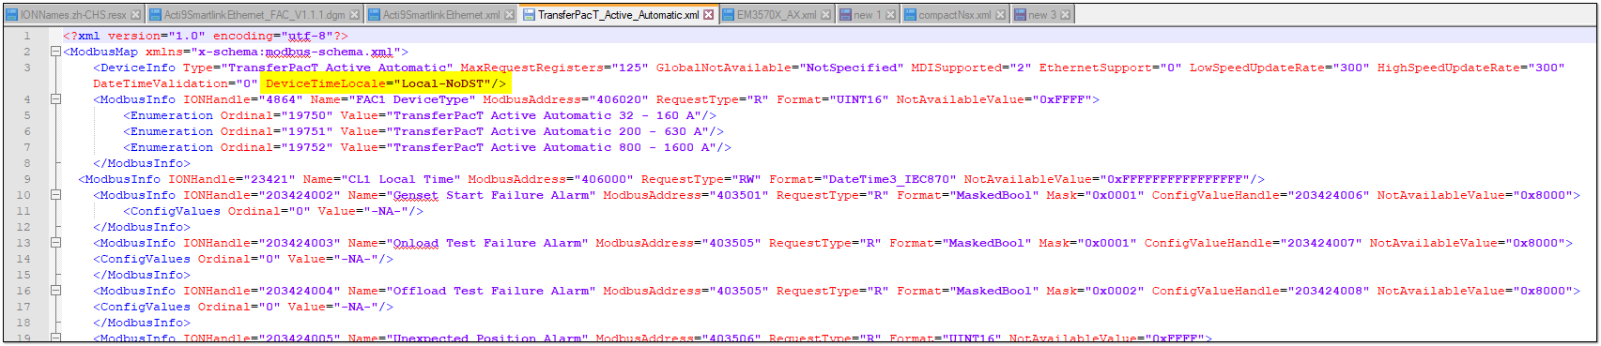The image size is (1601, 346).
Task: Click the disk icon on new 1 tab
Action: point(845,15)
